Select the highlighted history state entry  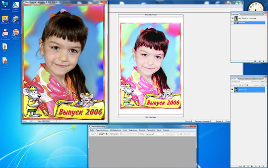249,23
